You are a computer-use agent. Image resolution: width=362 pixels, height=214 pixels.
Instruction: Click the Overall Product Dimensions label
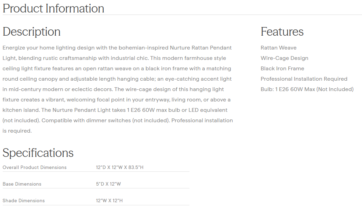click(35, 168)
